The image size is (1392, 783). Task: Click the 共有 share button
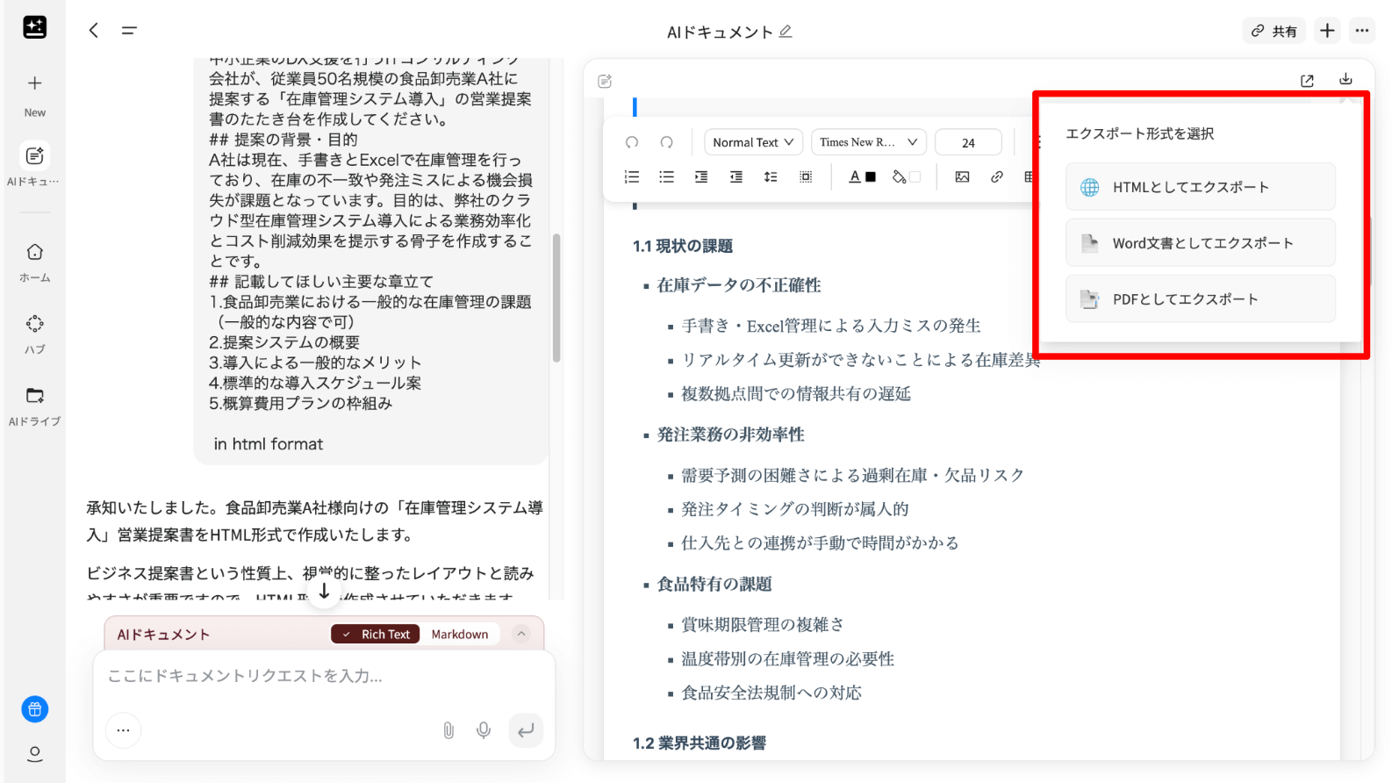click(1274, 31)
